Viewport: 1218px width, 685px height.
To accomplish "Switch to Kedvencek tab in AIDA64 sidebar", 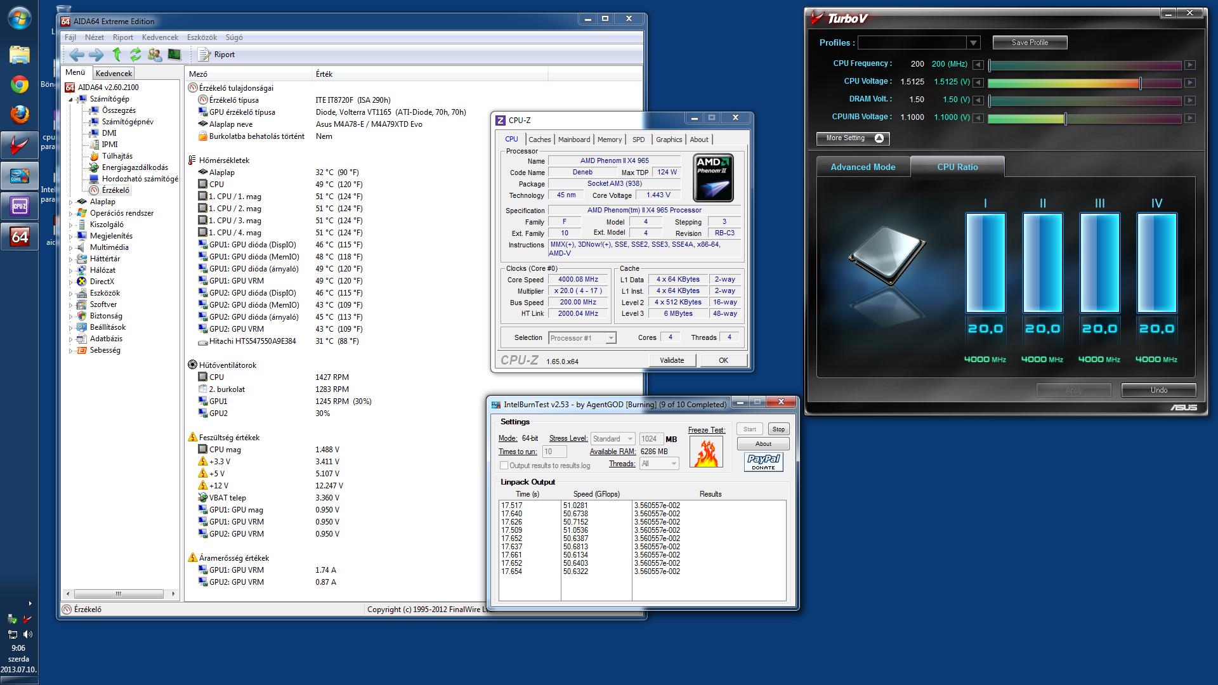I will pos(114,74).
